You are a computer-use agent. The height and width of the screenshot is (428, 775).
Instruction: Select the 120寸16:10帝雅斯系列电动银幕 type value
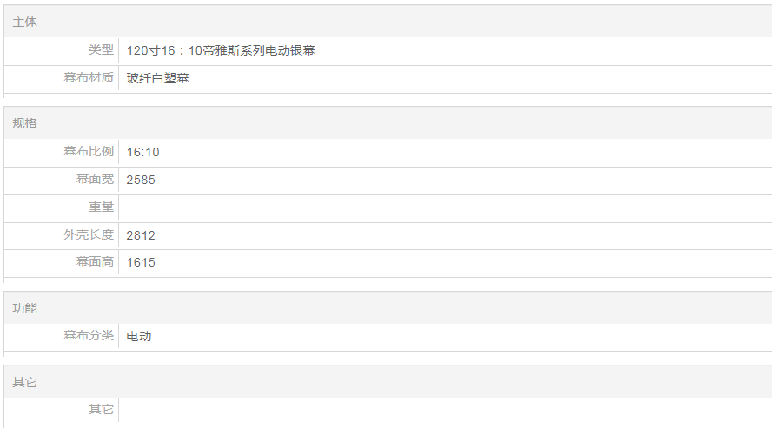coord(221,50)
